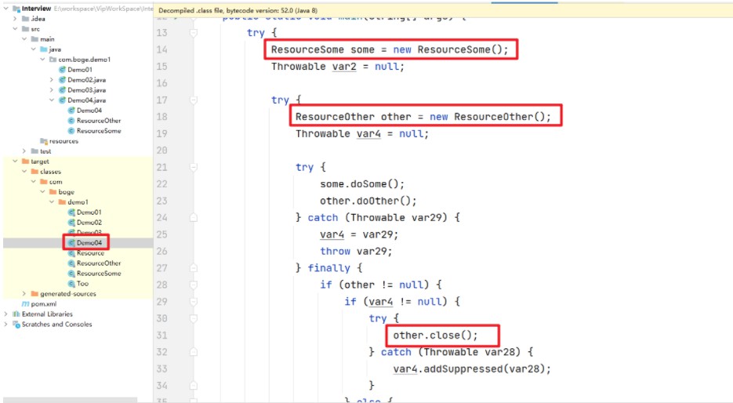Click the orange target folder icon
The width and height of the screenshot is (733, 403).
(25, 162)
